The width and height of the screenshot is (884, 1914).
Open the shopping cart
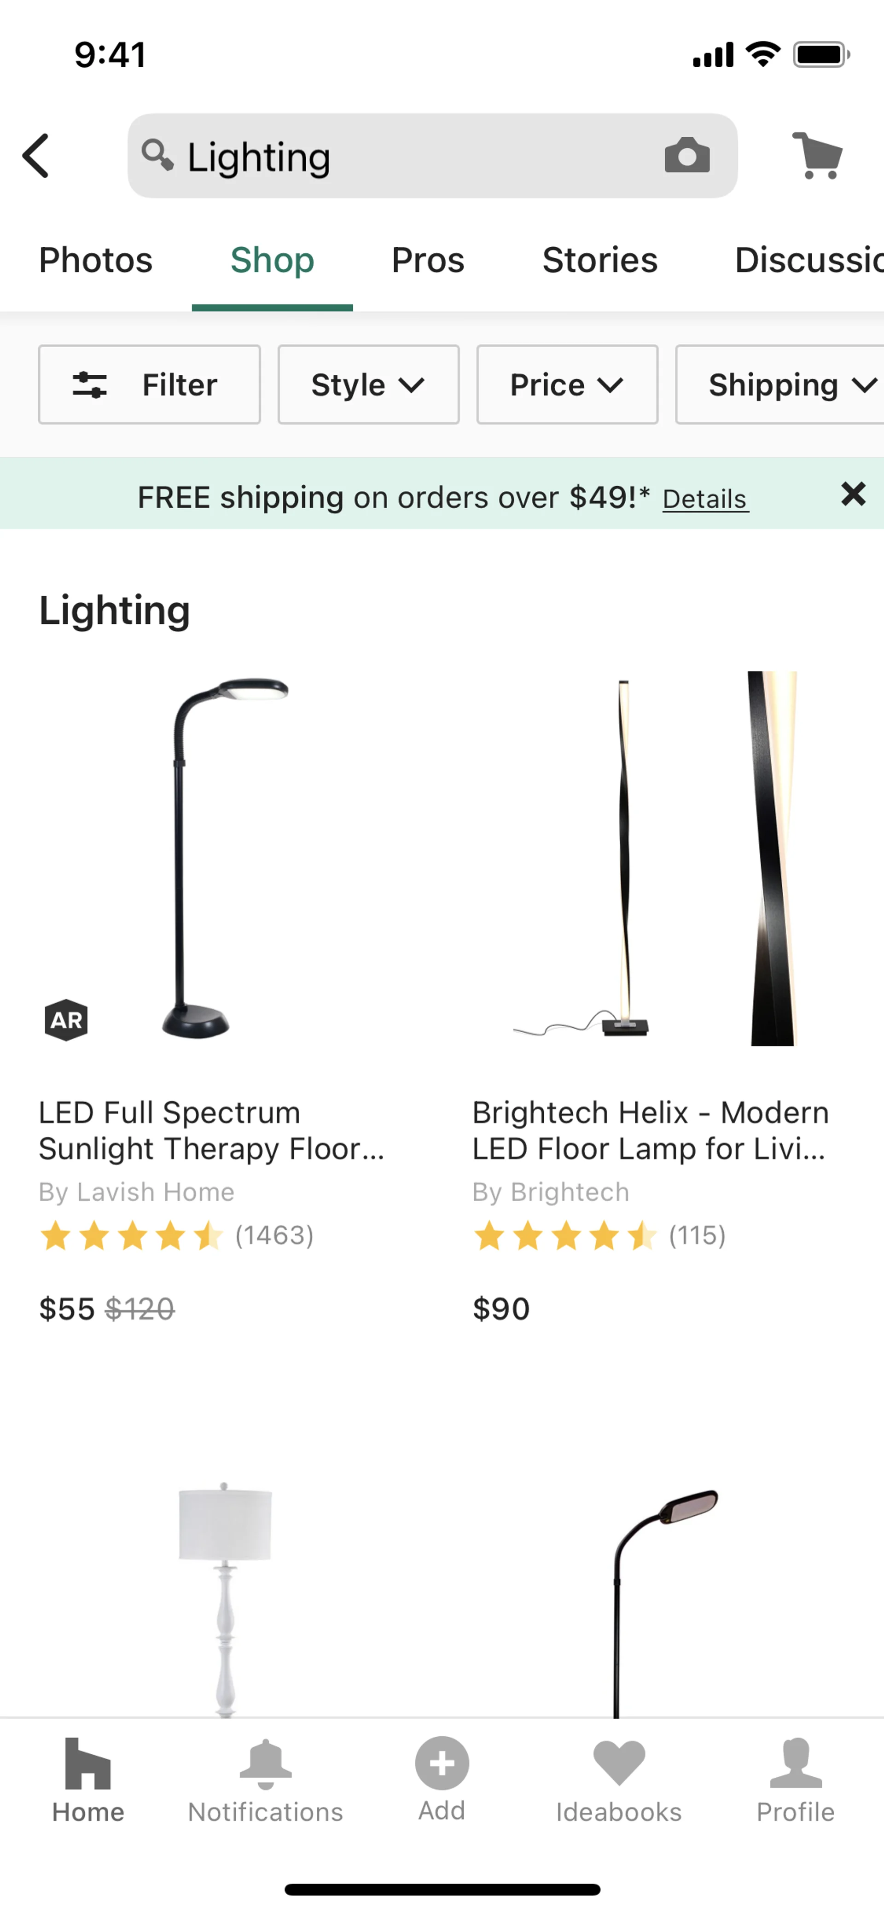point(817,156)
